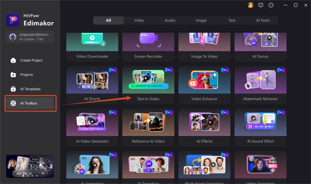Image resolution: width=311 pixels, height=184 pixels.
Task: Select AI Toolbox in the sidebar
Action: pyautogui.click(x=30, y=103)
